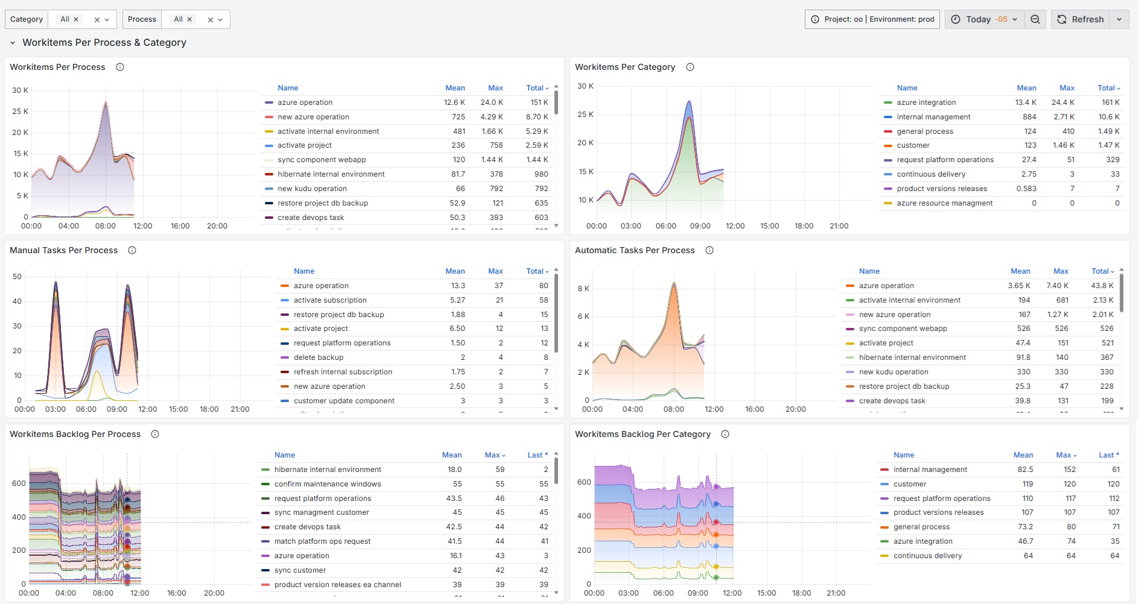Click the Refresh button

pos(1080,19)
